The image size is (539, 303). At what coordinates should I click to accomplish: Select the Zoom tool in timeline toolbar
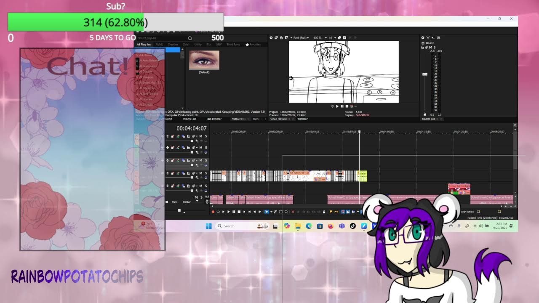pyautogui.click(x=286, y=212)
